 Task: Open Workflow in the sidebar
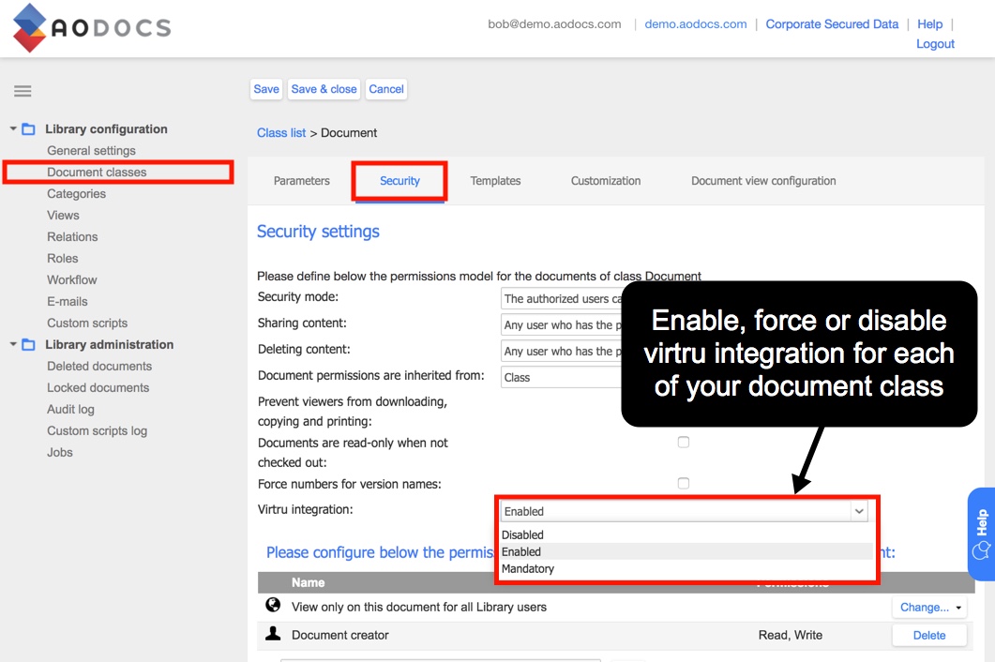71,280
